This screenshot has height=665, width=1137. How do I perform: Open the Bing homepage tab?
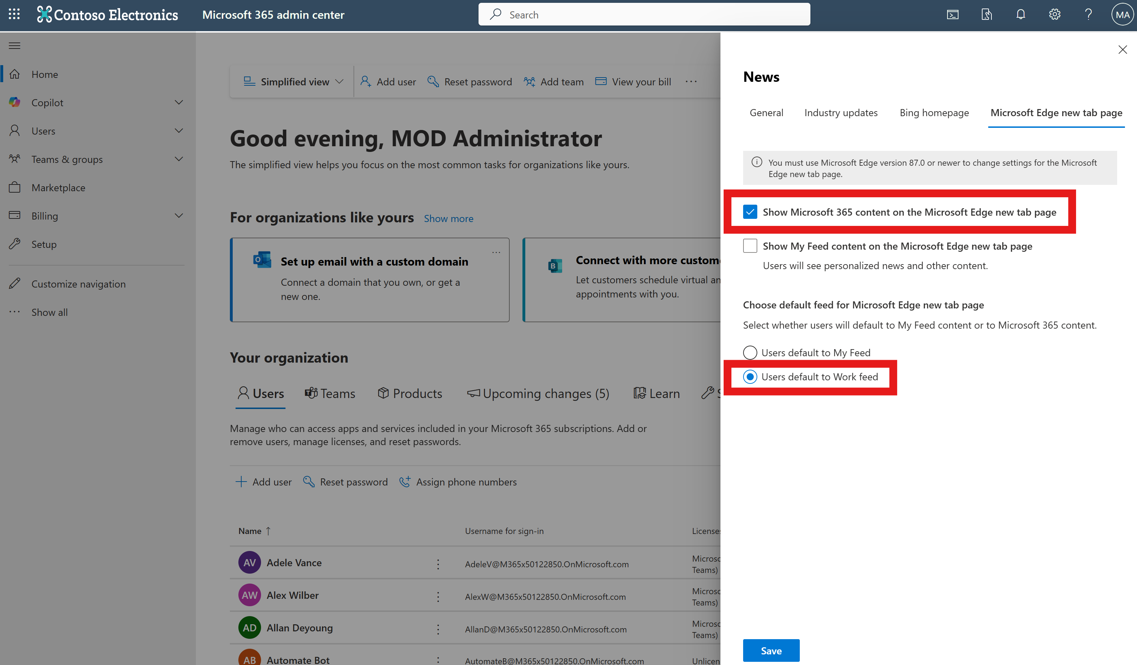click(934, 112)
